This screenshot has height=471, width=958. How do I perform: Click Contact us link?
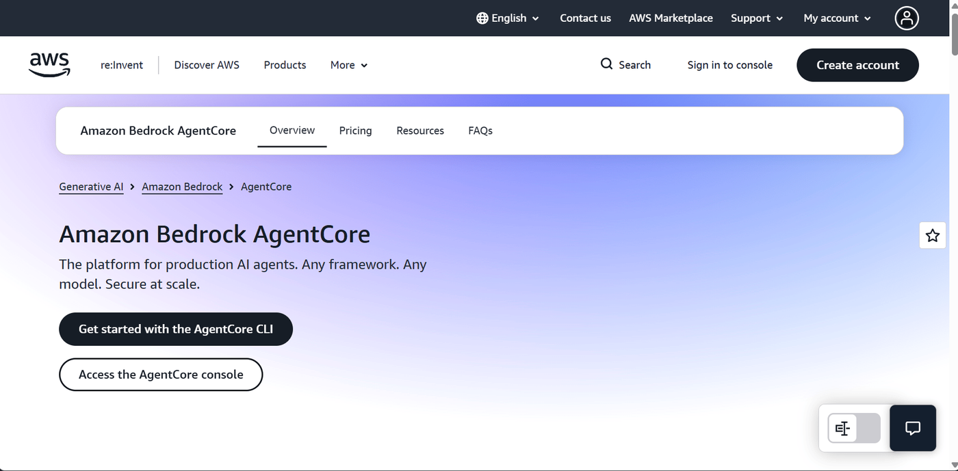585,18
